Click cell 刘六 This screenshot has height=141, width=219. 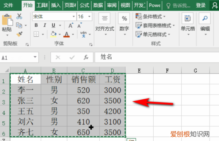pos(26,121)
